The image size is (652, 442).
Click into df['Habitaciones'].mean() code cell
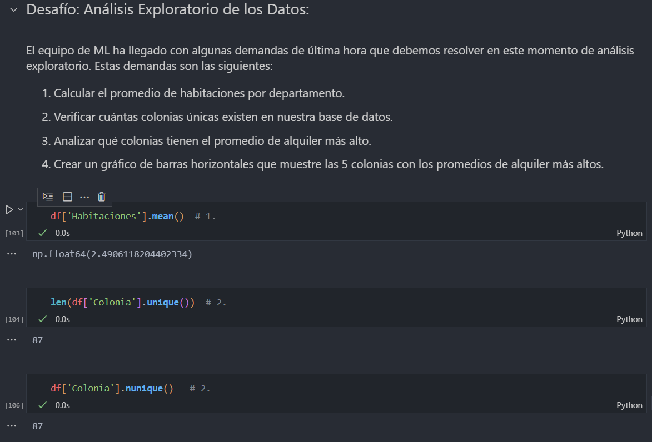tap(336, 217)
